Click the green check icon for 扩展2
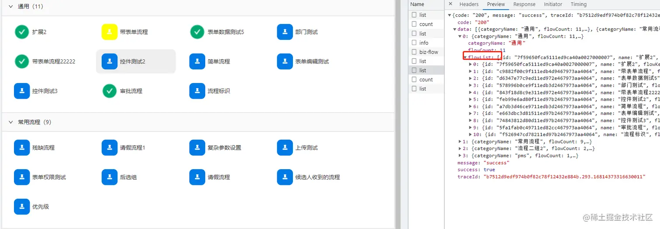 click(x=22, y=32)
